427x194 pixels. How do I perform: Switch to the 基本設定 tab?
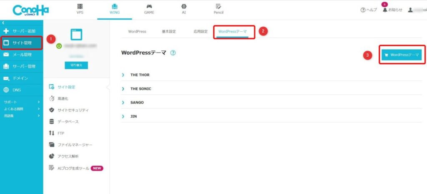click(x=168, y=31)
